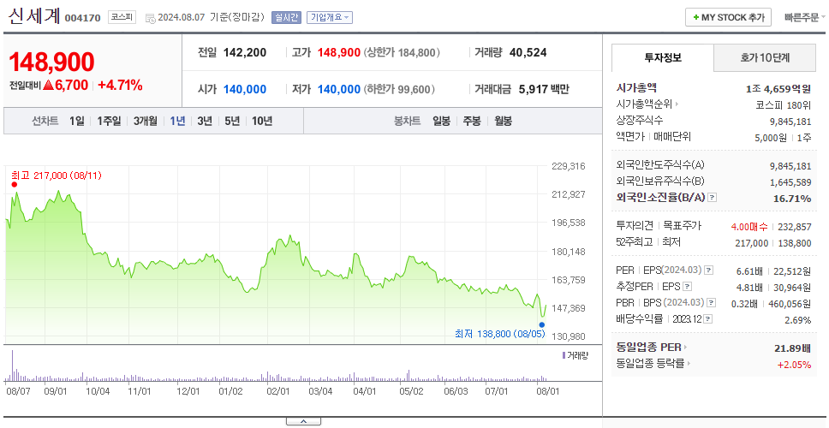Switch to the 호가10단계 tab

[765, 57]
